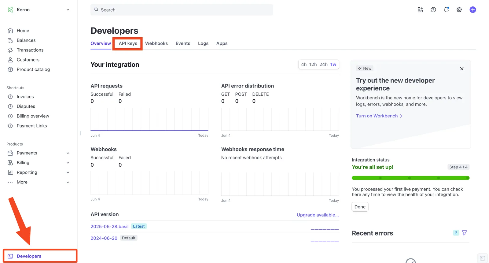Click the Home sidebar icon
489x263 pixels.
click(x=10, y=31)
